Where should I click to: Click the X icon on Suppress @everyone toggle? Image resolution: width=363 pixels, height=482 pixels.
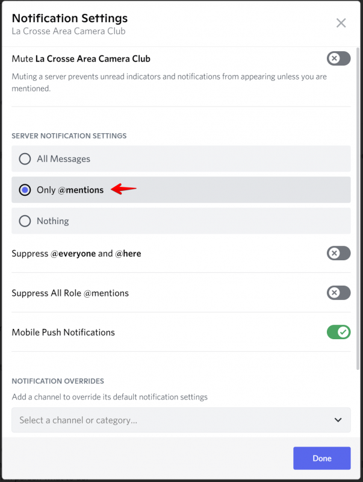[x=335, y=253]
